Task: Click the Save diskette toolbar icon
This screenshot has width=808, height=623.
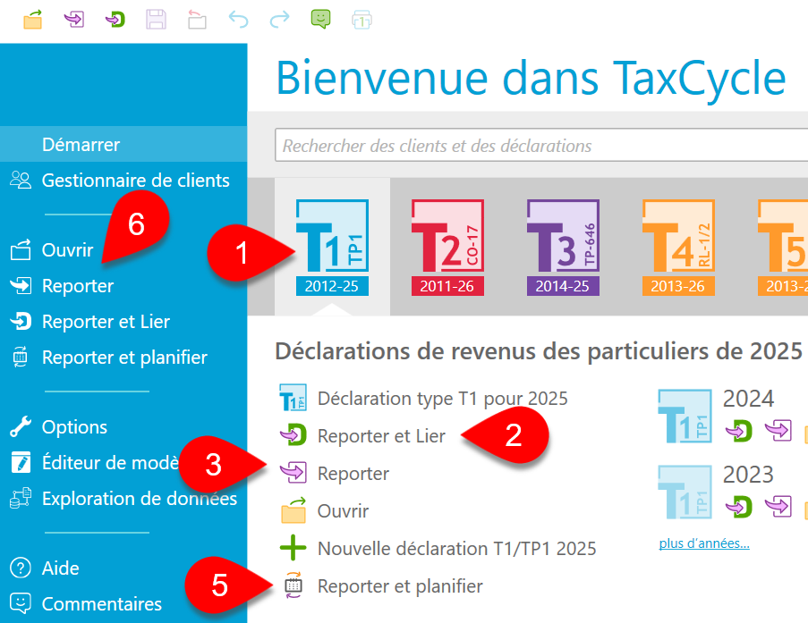Action: [156, 20]
